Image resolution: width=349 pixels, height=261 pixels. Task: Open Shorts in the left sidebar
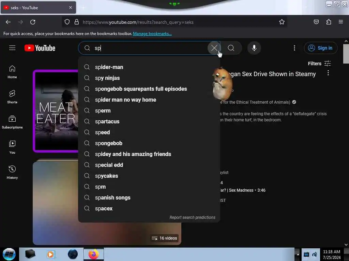(x=12, y=97)
